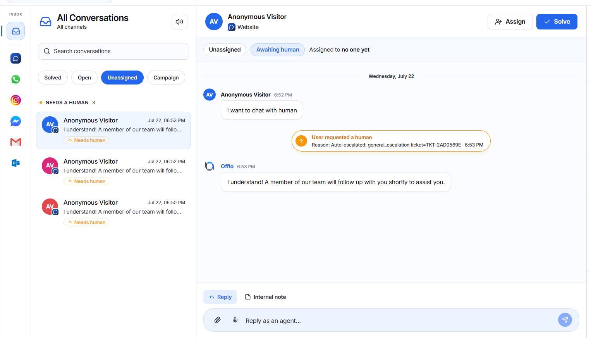Open the 06:50 PM Anonymous Visitor conversation

tap(113, 212)
